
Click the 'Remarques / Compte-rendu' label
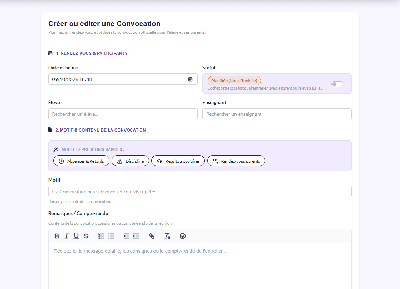78,213
